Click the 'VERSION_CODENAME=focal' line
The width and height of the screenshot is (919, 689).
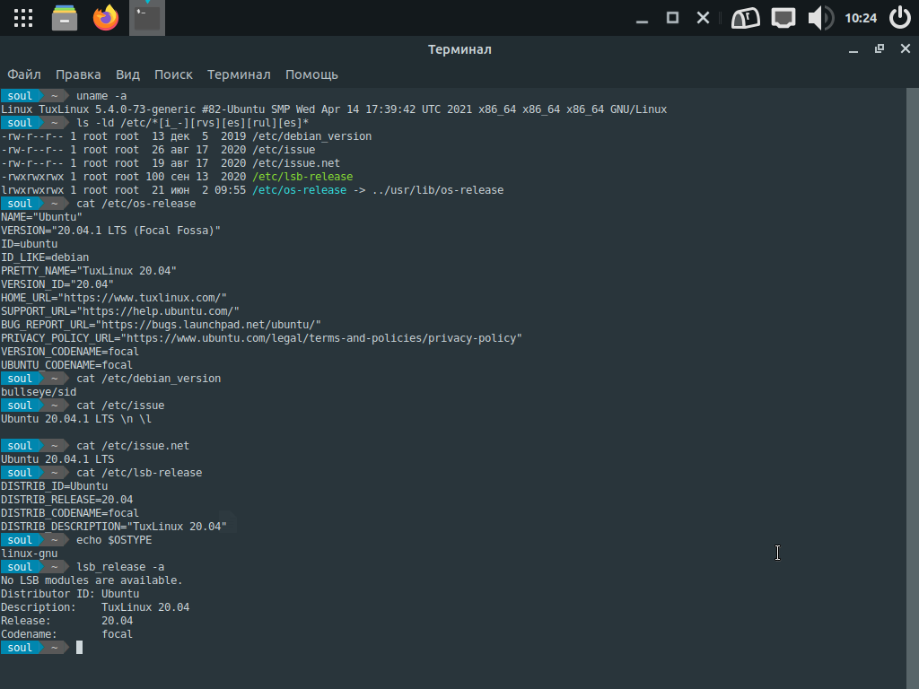point(70,352)
